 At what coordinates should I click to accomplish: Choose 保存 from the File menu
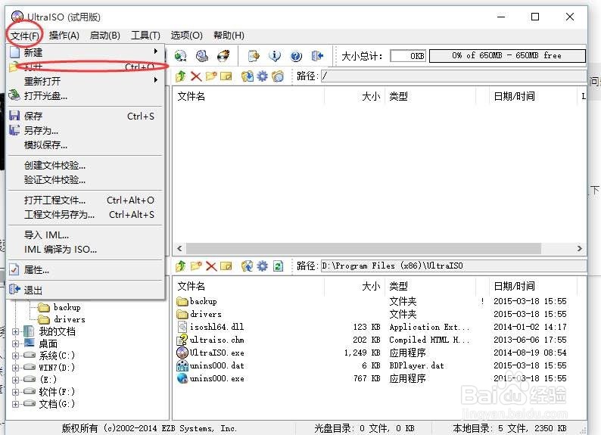pyautogui.click(x=85, y=116)
